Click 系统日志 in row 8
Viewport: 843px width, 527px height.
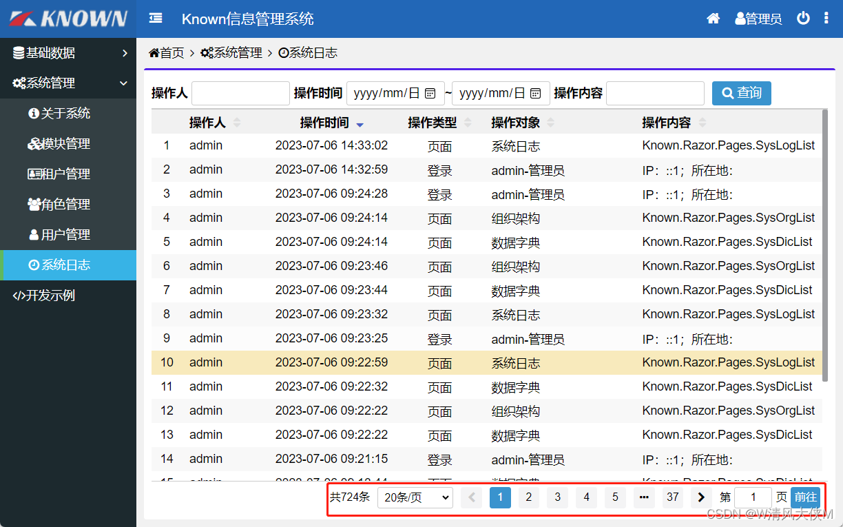(x=515, y=315)
